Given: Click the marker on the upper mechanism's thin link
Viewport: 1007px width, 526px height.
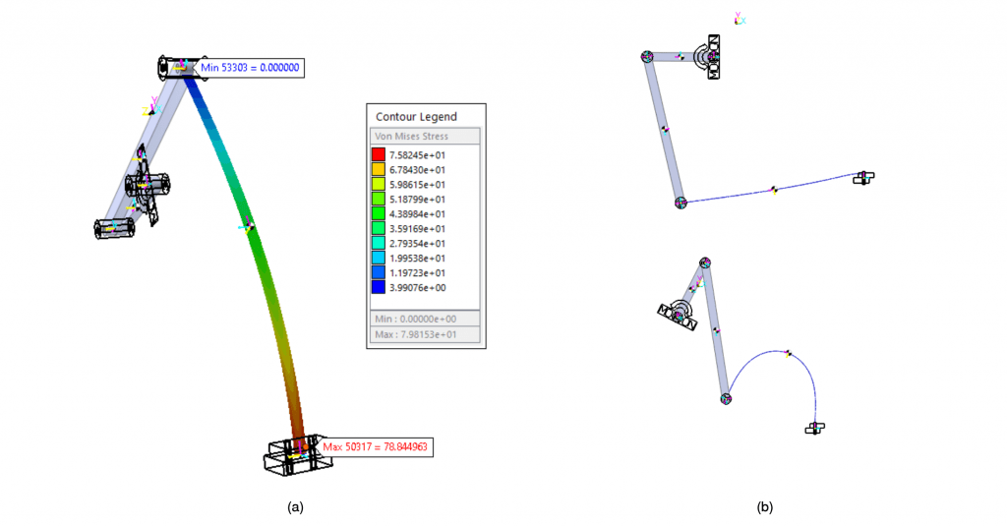Looking at the screenshot, I should (x=774, y=190).
